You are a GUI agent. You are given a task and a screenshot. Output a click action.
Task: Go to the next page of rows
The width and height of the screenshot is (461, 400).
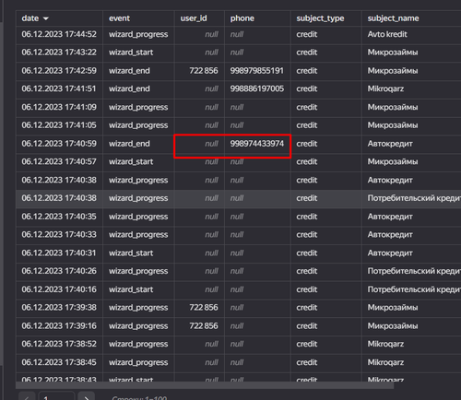(x=87, y=396)
